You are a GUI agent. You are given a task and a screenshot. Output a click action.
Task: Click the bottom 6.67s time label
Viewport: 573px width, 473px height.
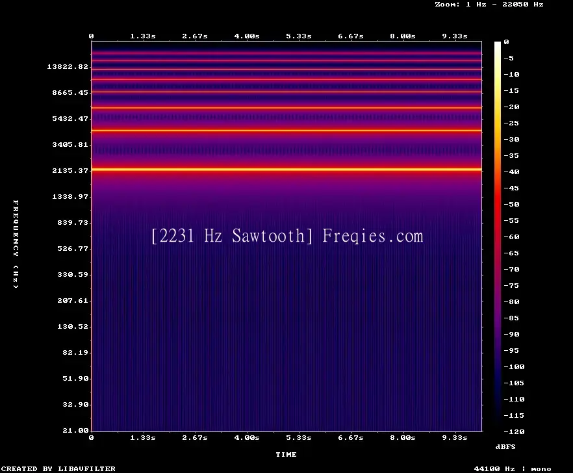click(x=350, y=437)
